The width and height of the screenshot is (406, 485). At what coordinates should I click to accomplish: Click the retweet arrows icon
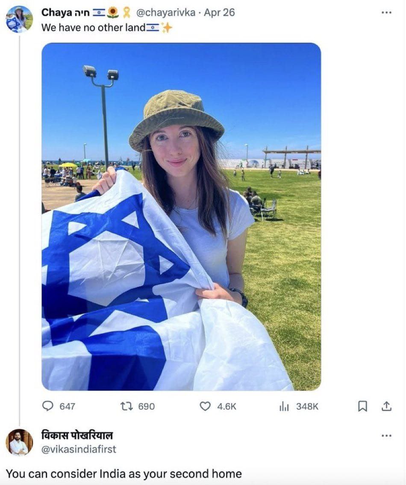(x=126, y=406)
